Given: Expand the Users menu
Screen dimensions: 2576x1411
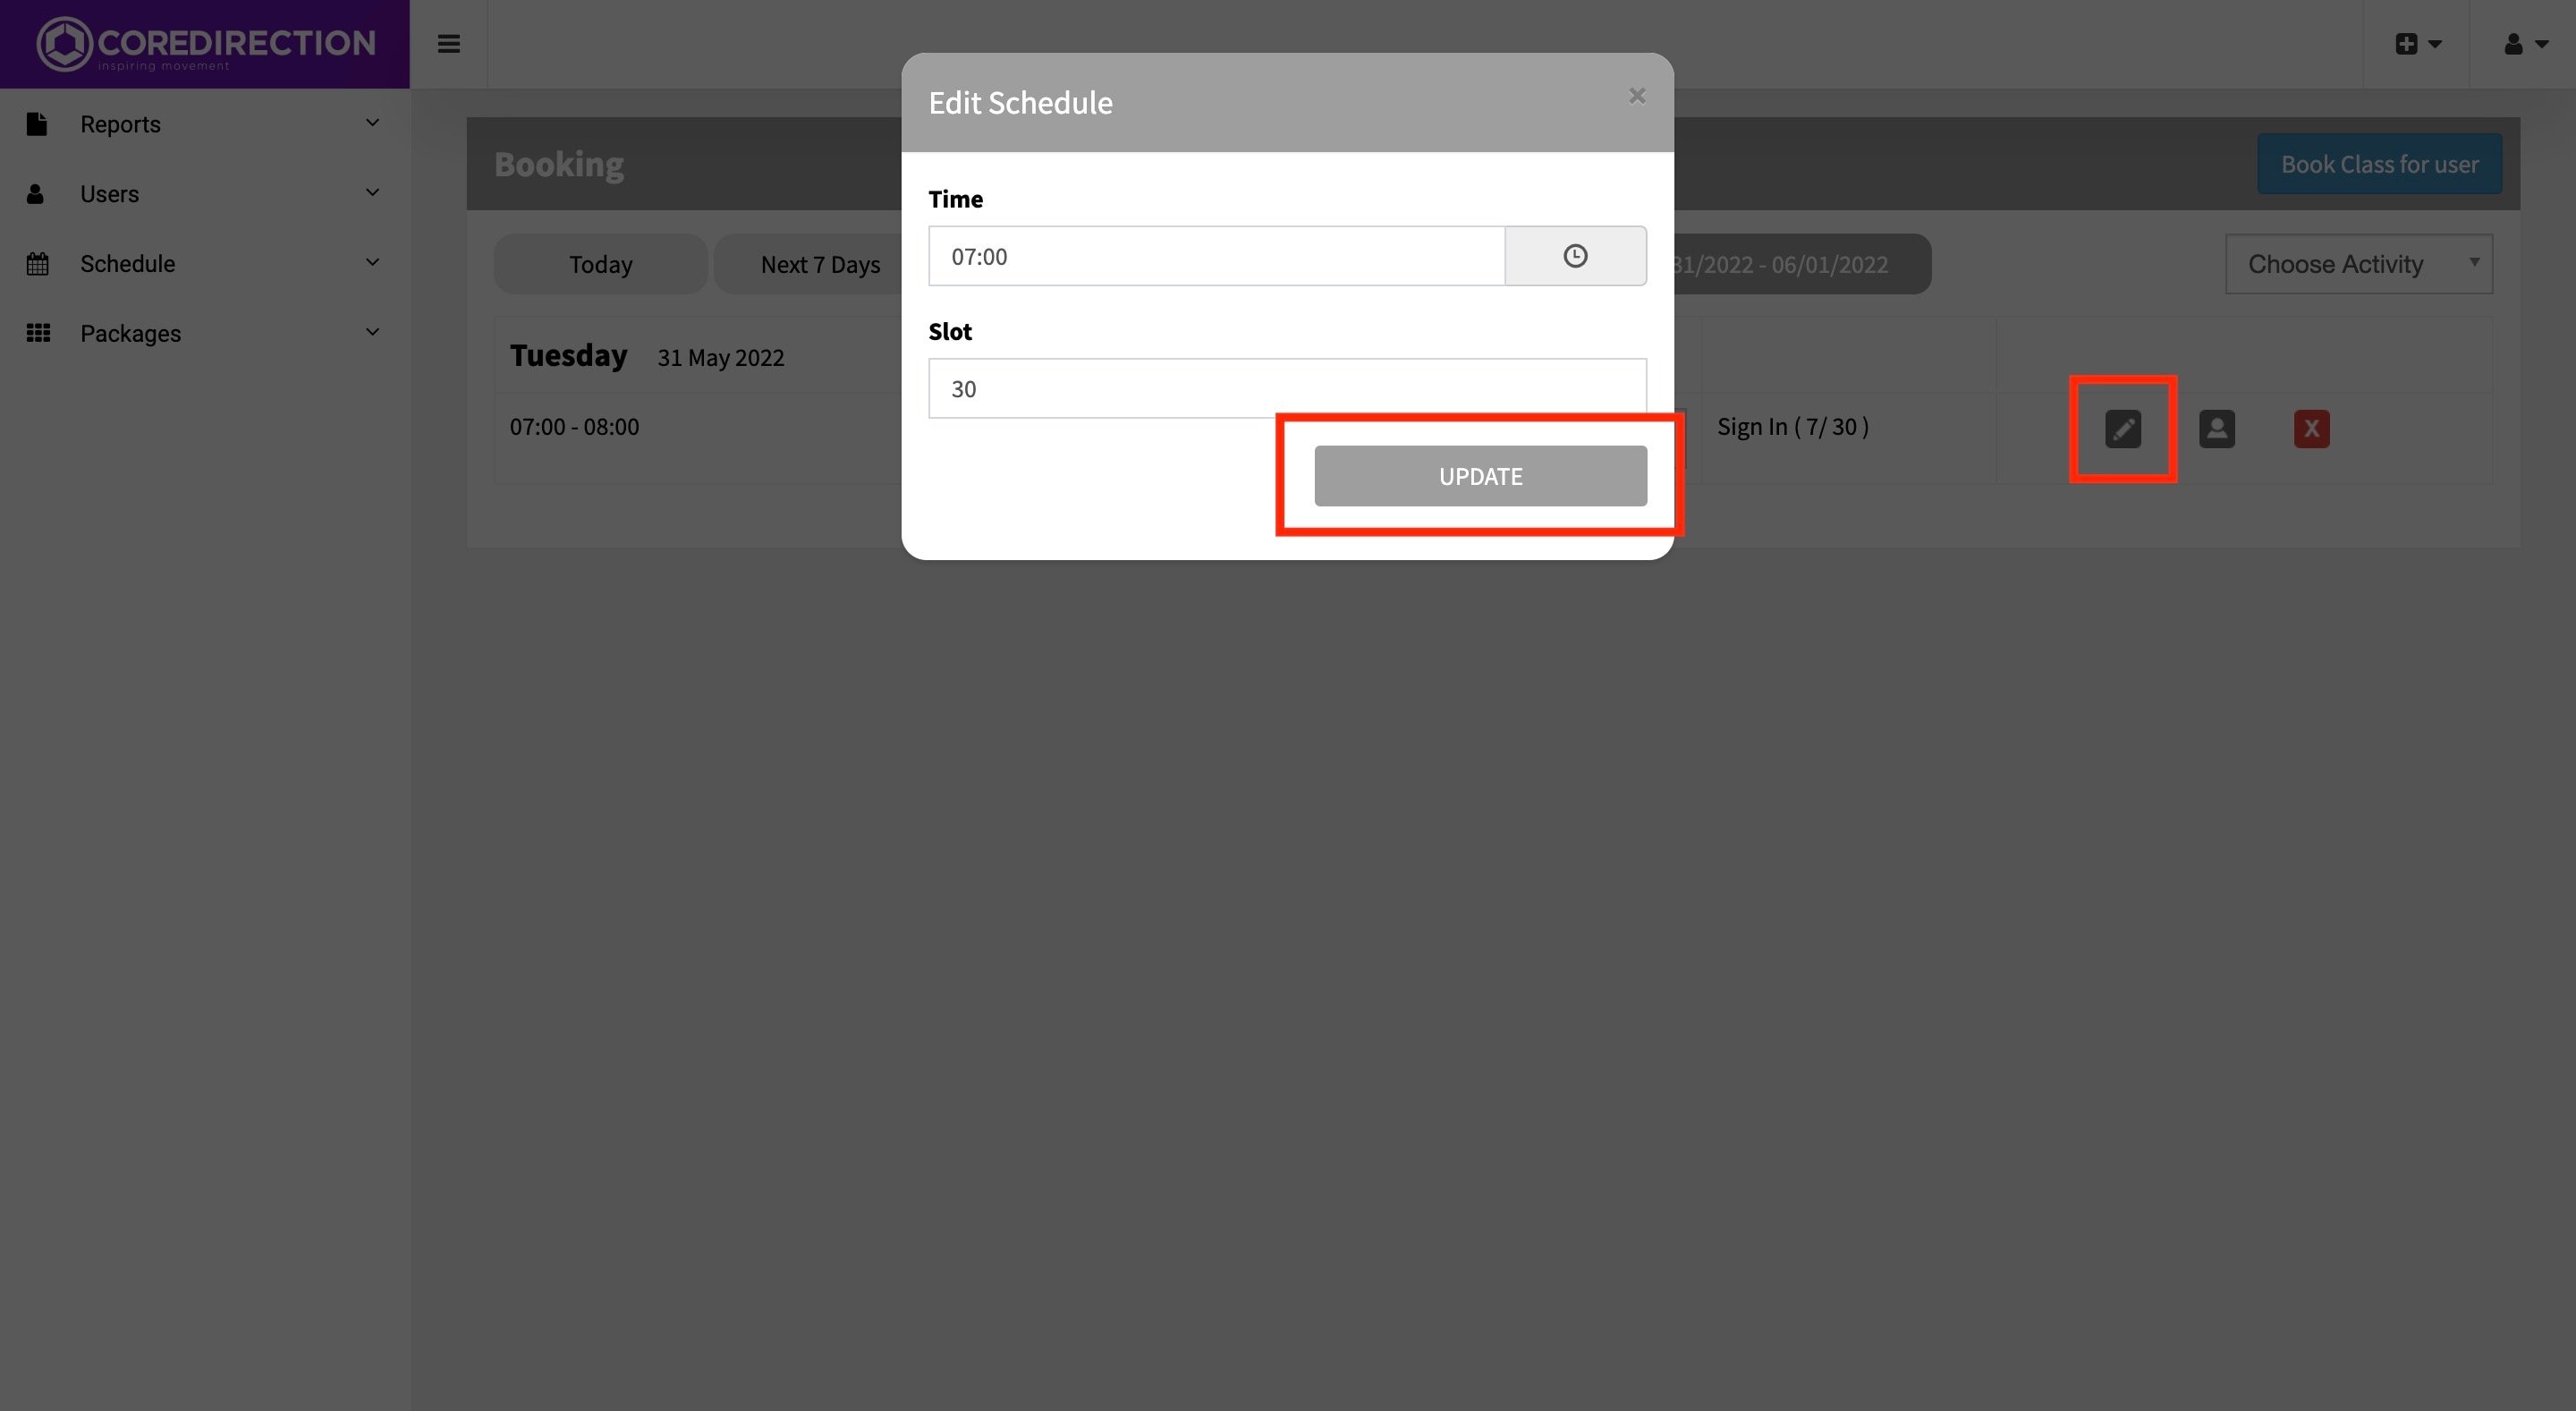Looking at the screenshot, I should click(205, 193).
